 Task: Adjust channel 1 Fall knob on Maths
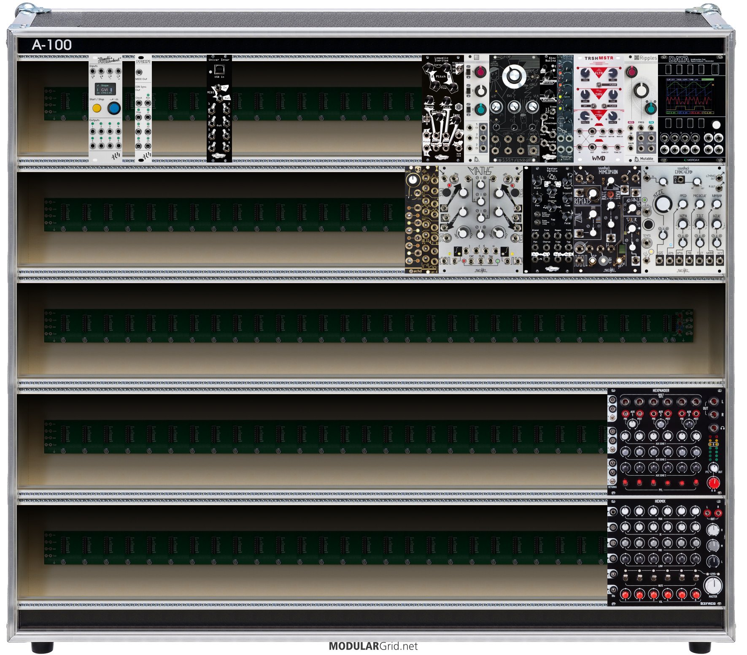point(463,212)
